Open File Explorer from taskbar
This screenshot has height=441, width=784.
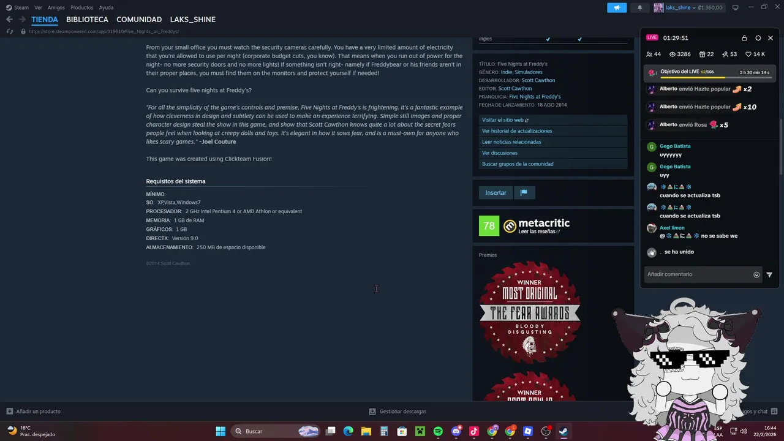tap(366, 431)
